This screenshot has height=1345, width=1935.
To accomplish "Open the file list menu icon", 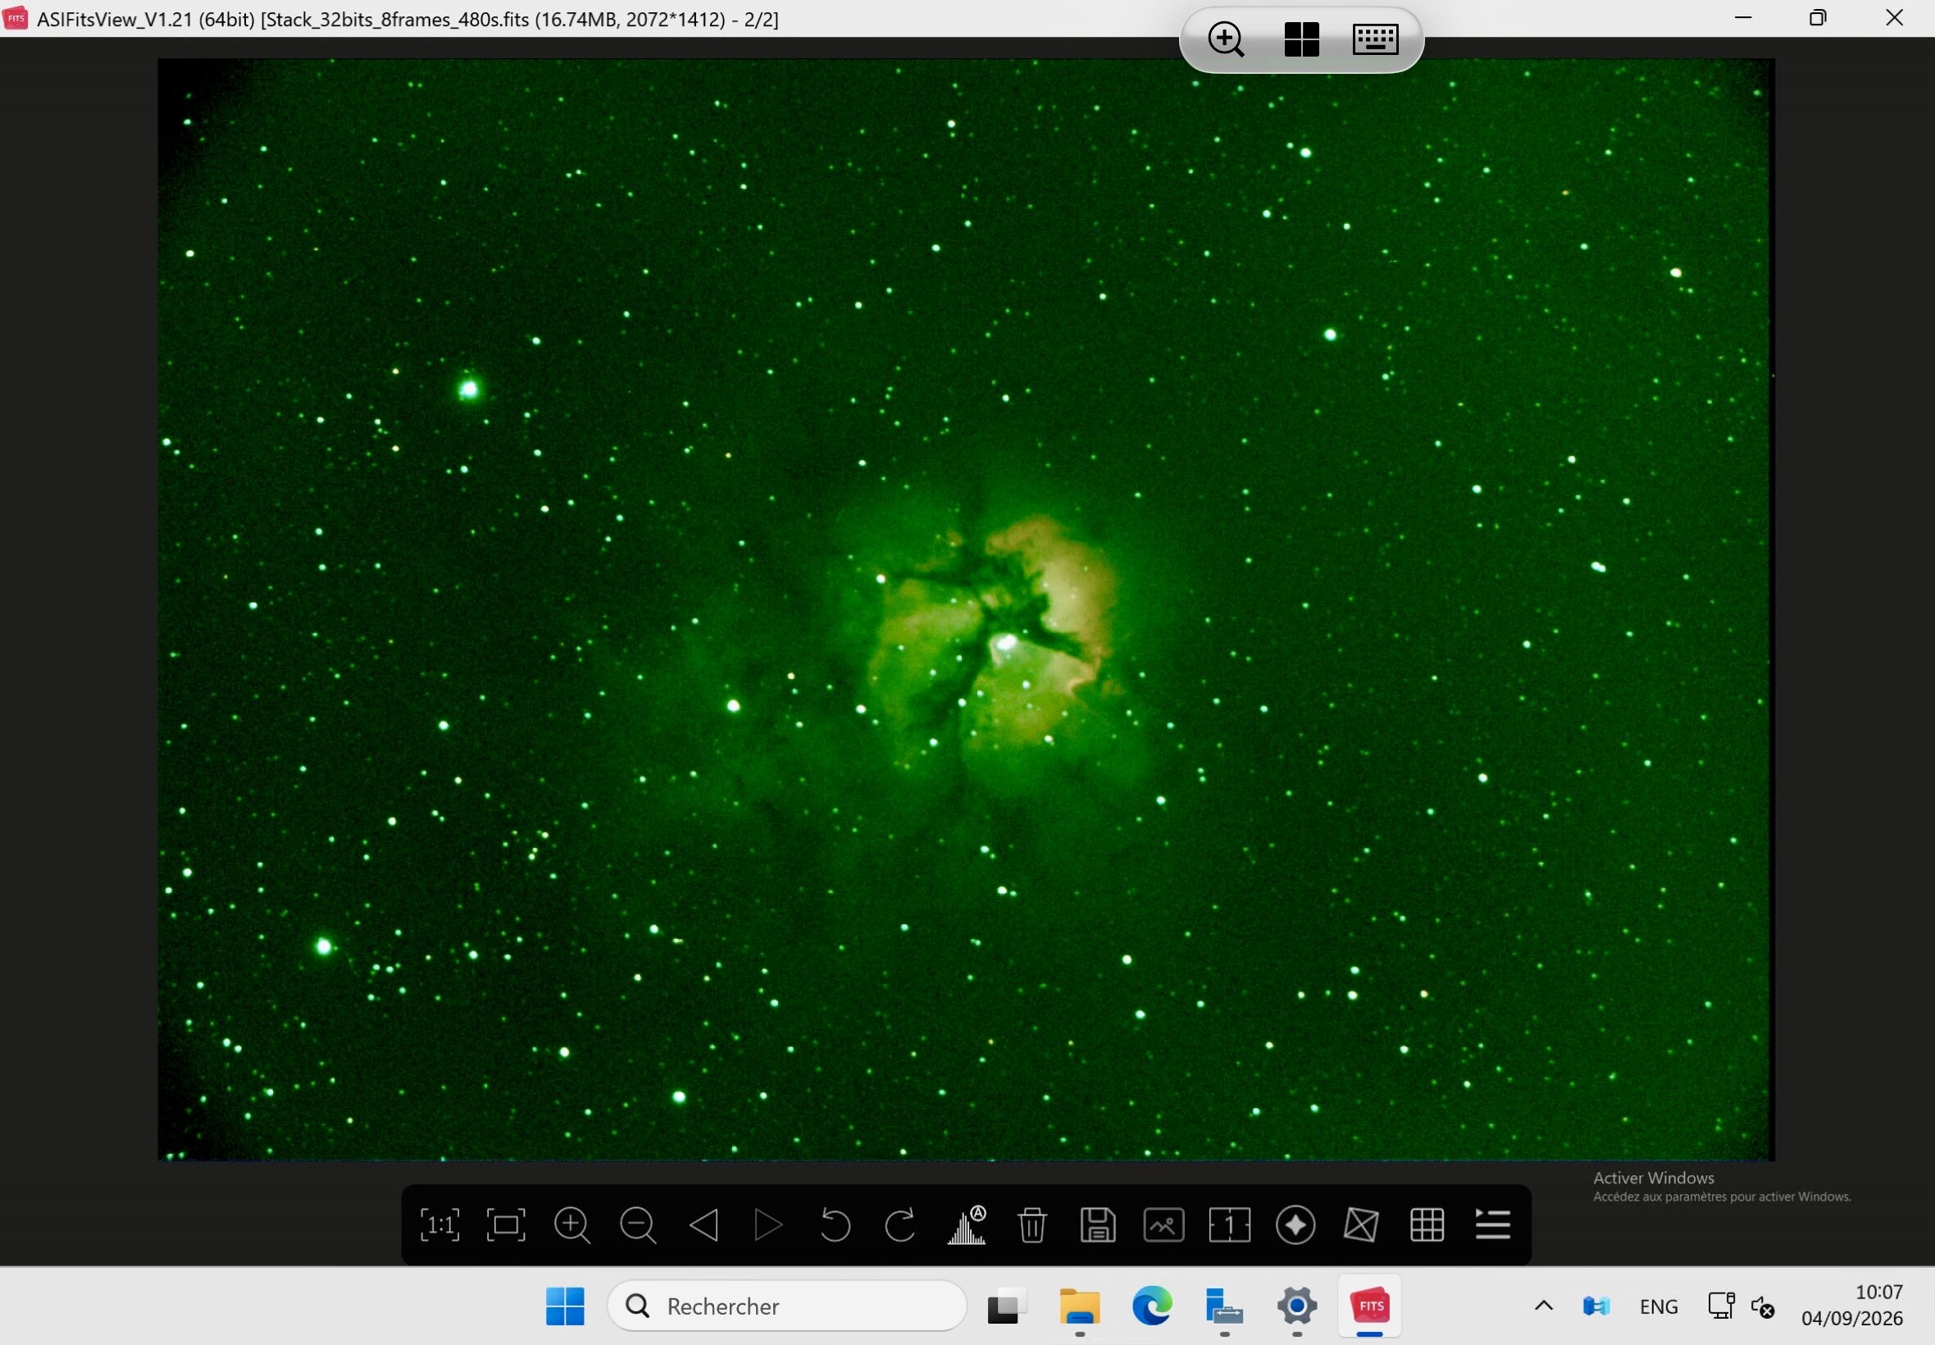I will (1493, 1224).
